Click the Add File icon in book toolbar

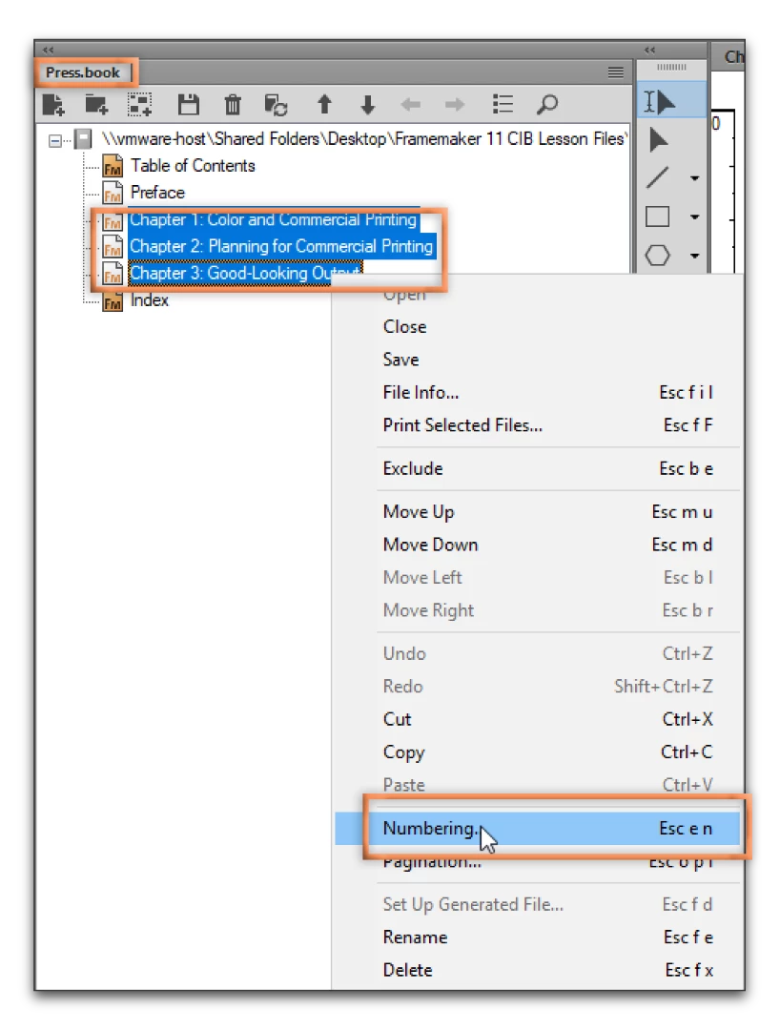pyautogui.click(x=52, y=105)
